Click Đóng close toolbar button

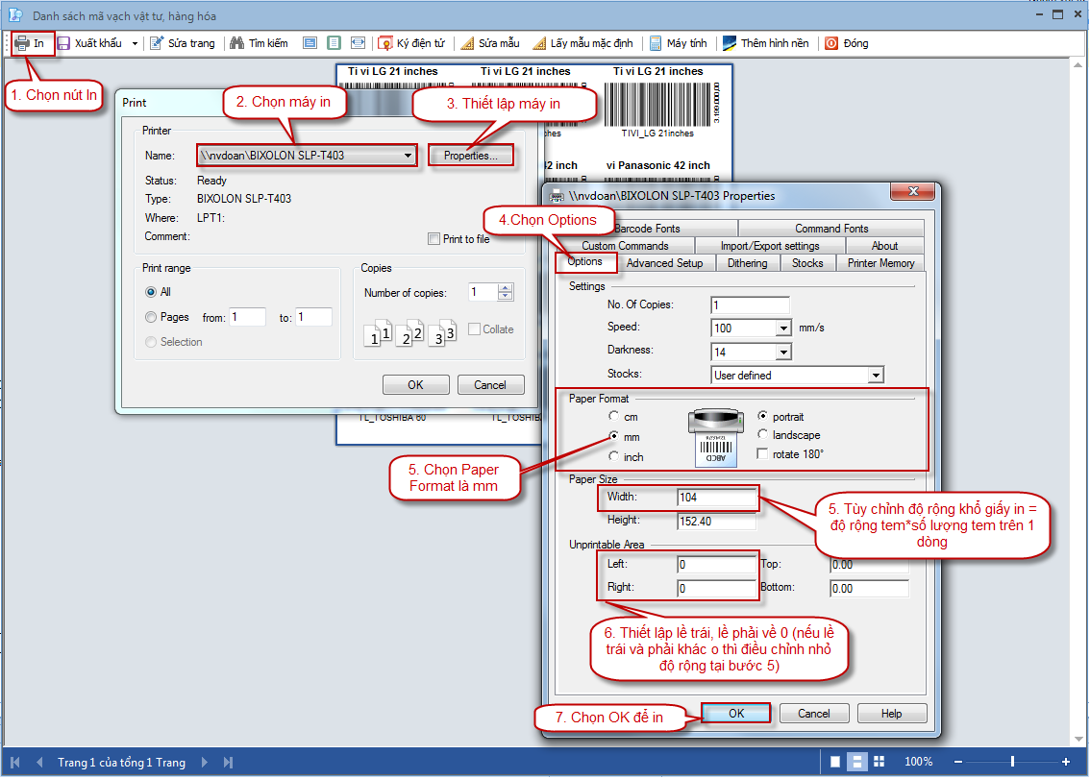click(846, 43)
